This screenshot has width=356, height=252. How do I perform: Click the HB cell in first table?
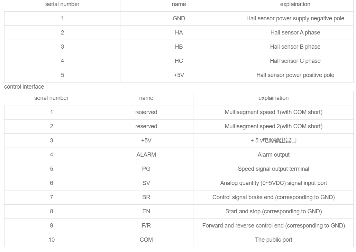pos(179,47)
